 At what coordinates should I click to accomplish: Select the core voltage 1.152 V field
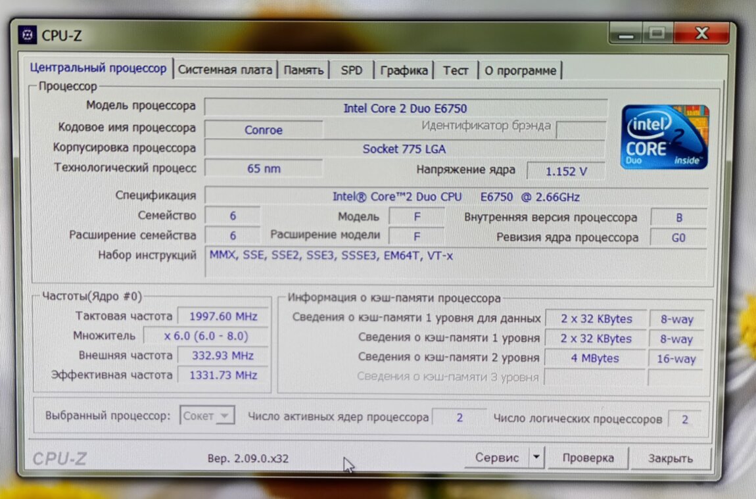click(566, 171)
